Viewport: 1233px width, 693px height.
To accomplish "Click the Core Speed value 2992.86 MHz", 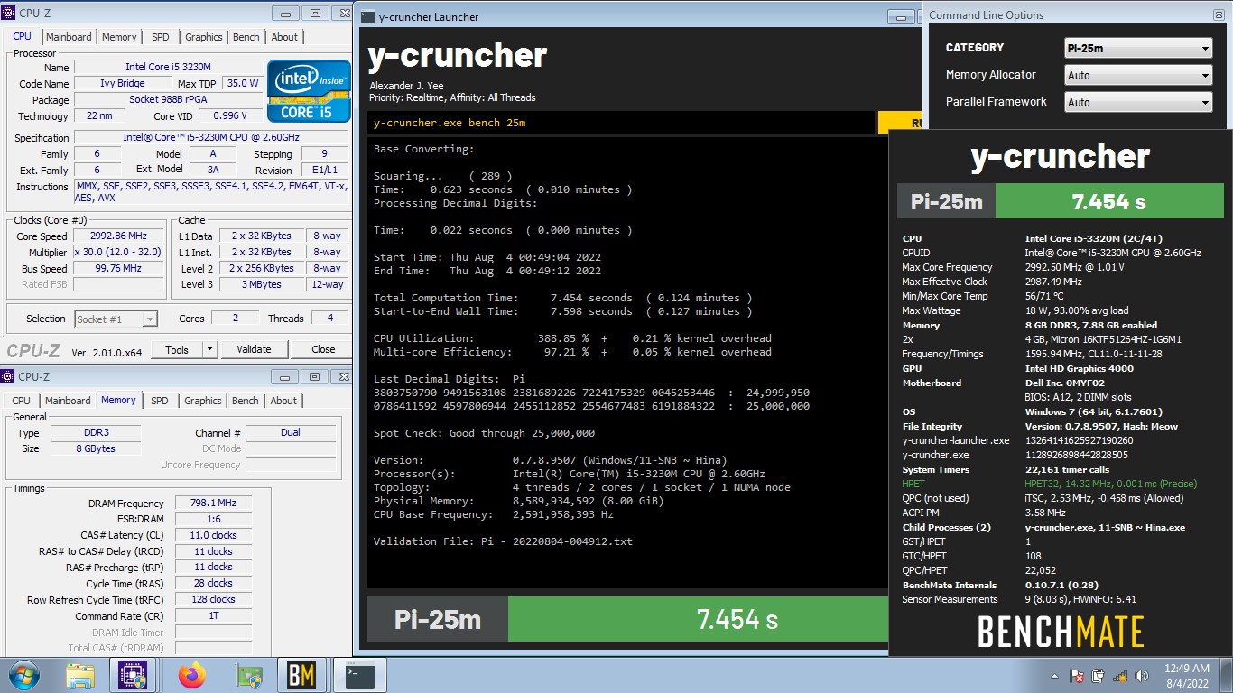I will [119, 236].
